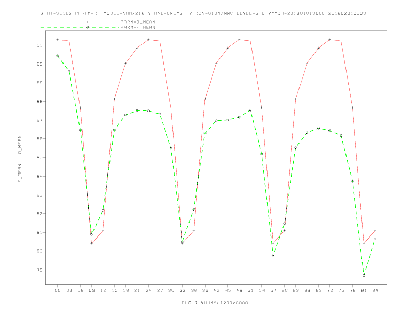Click y-axis tick label 90

(x=39, y=64)
